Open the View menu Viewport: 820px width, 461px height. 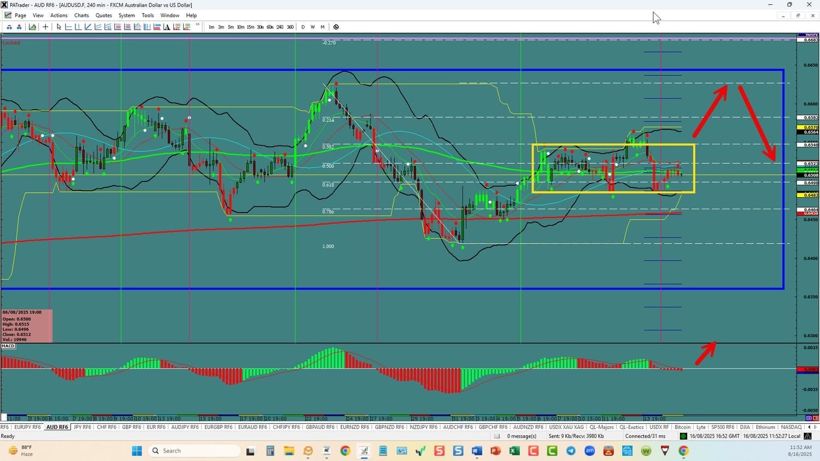pyautogui.click(x=38, y=15)
